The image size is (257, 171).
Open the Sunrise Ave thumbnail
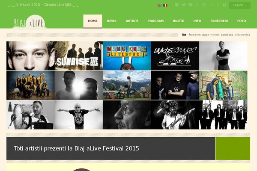(79, 56)
